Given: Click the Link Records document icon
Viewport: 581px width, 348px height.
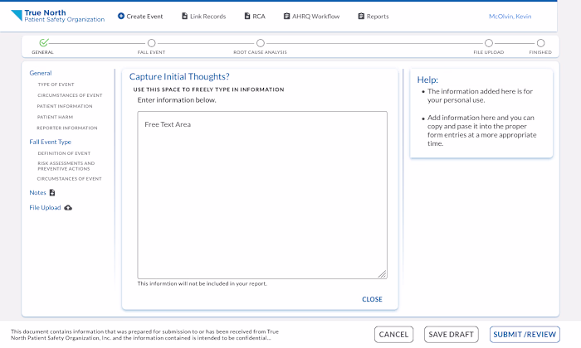Looking at the screenshot, I should 184,16.
